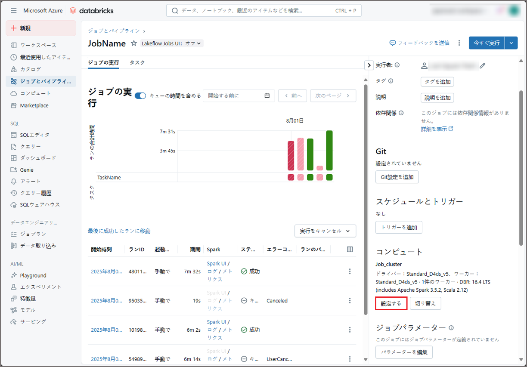The image size is (527, 367).
Task: Click the info icon next to タグ
Action: [x=391, y=81]
